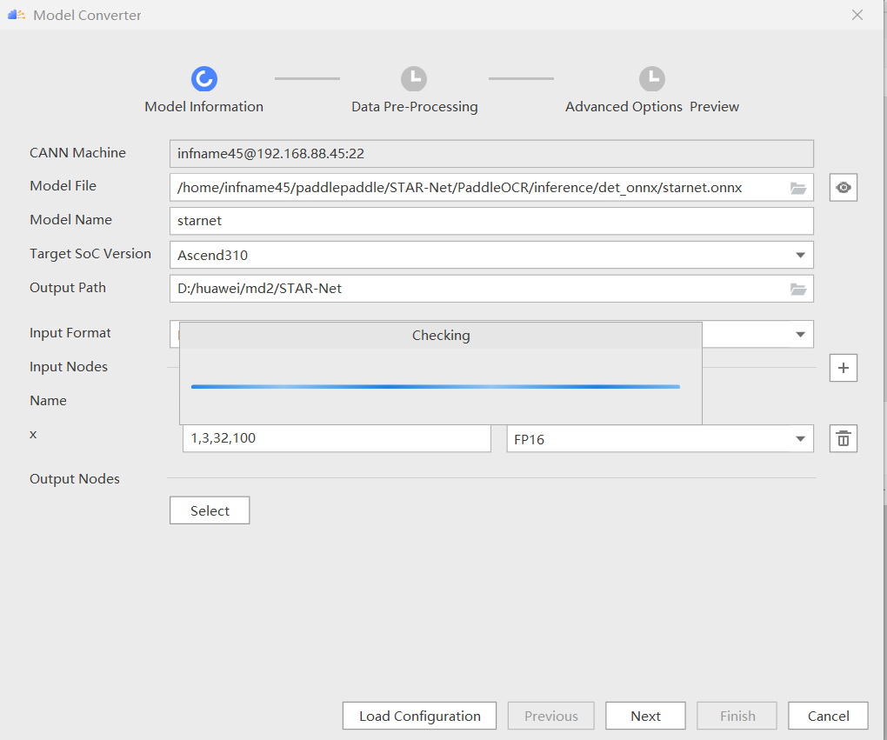Proceed with the Next button

tap(645, 716)
